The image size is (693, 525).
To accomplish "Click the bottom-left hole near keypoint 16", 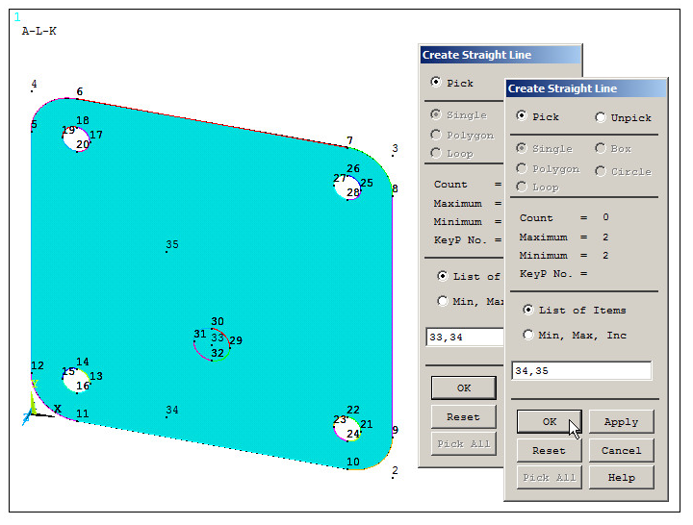I will 76,381.
